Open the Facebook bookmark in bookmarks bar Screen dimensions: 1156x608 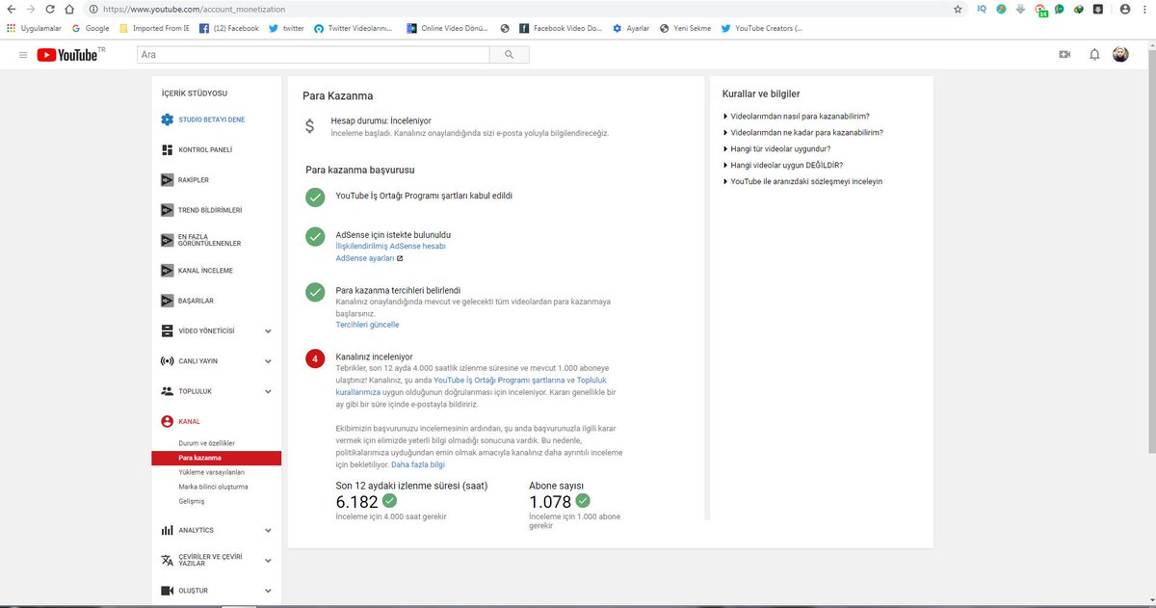pyautogui.click(x=229, y=28)
